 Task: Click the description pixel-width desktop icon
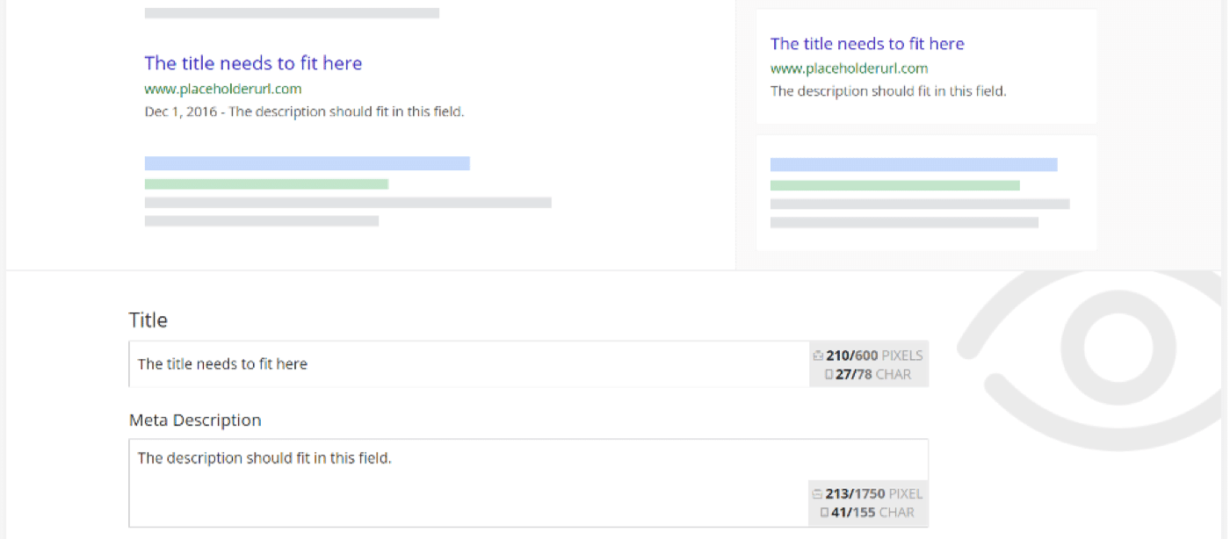tap(817, 494)
